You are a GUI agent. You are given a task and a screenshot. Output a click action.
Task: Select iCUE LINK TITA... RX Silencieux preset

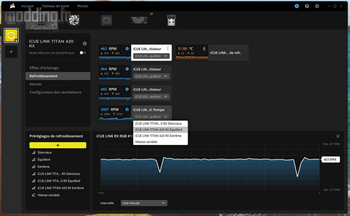coord(59,174)
